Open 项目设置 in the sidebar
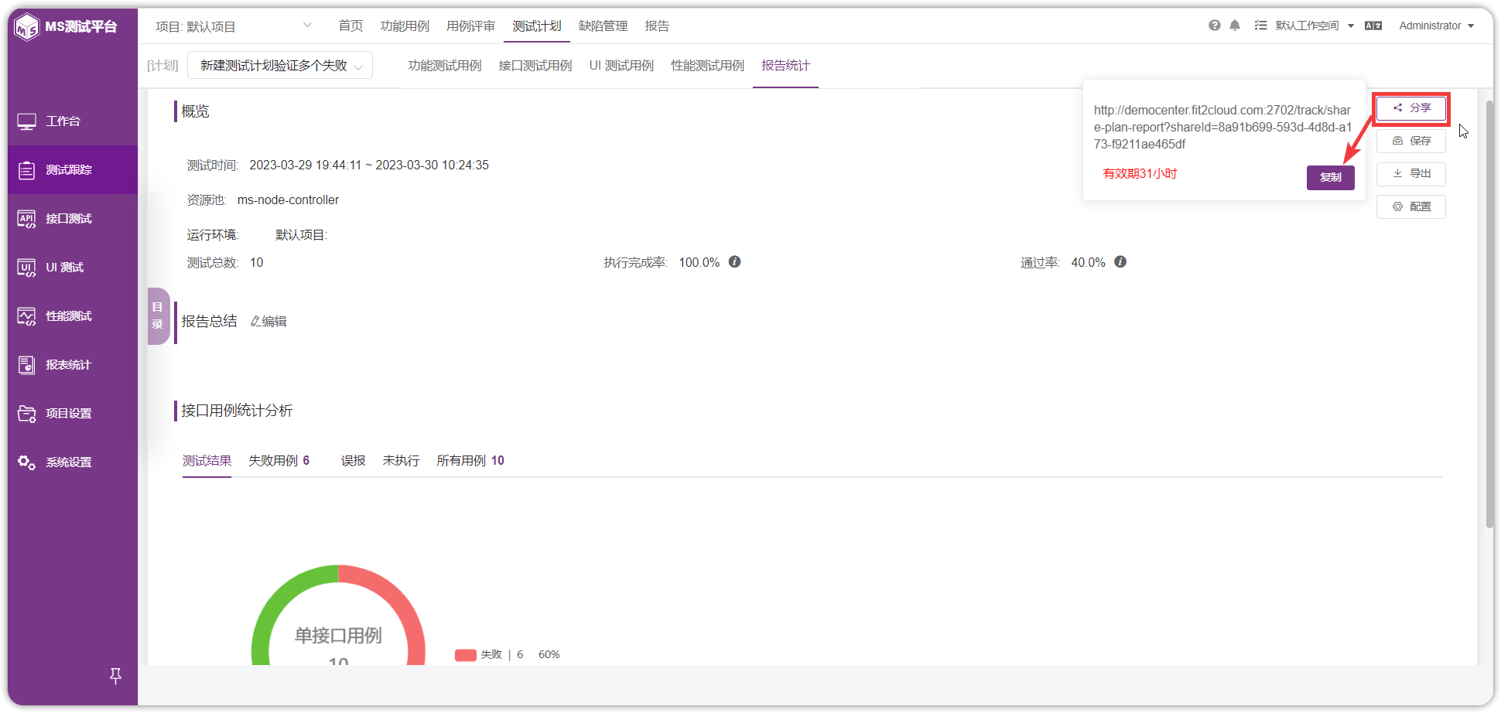This screenshot has height=713, width=1501. [73, 414]
